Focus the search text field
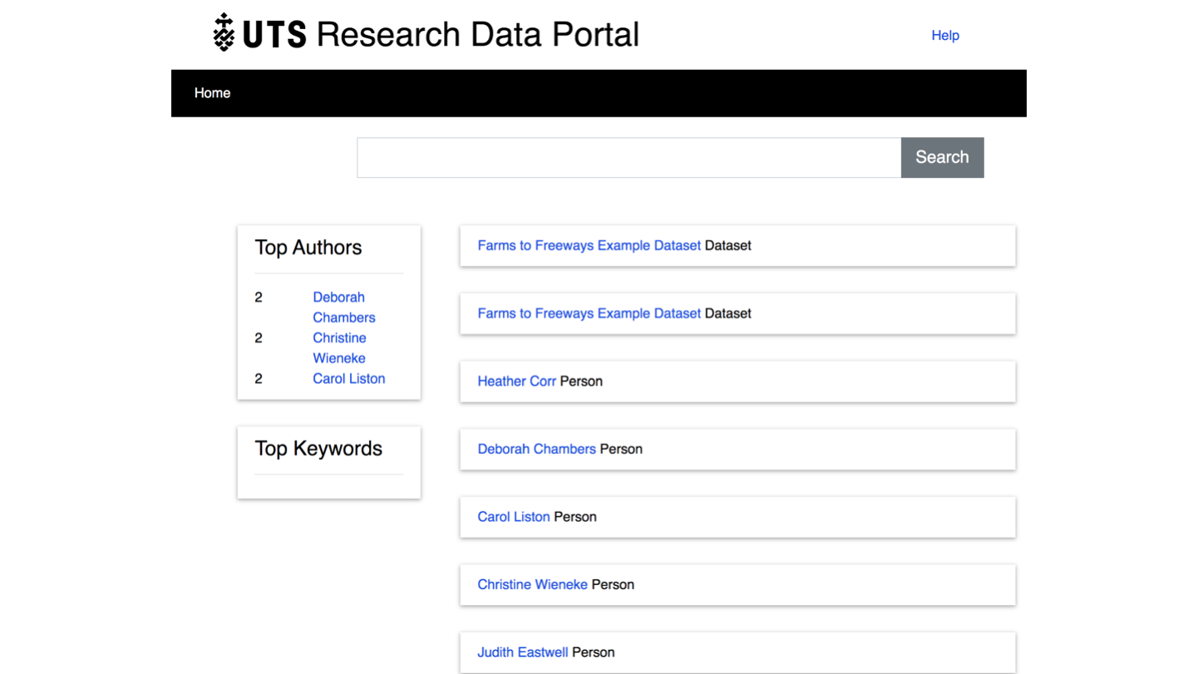This screenshot has width=1198, height=674. point(629,157)
